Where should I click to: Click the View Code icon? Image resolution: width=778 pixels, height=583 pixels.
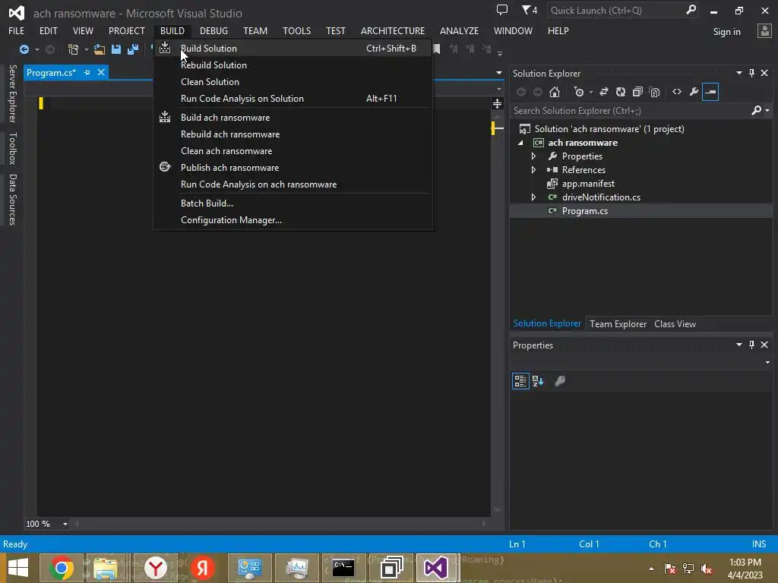click(677, 92)
